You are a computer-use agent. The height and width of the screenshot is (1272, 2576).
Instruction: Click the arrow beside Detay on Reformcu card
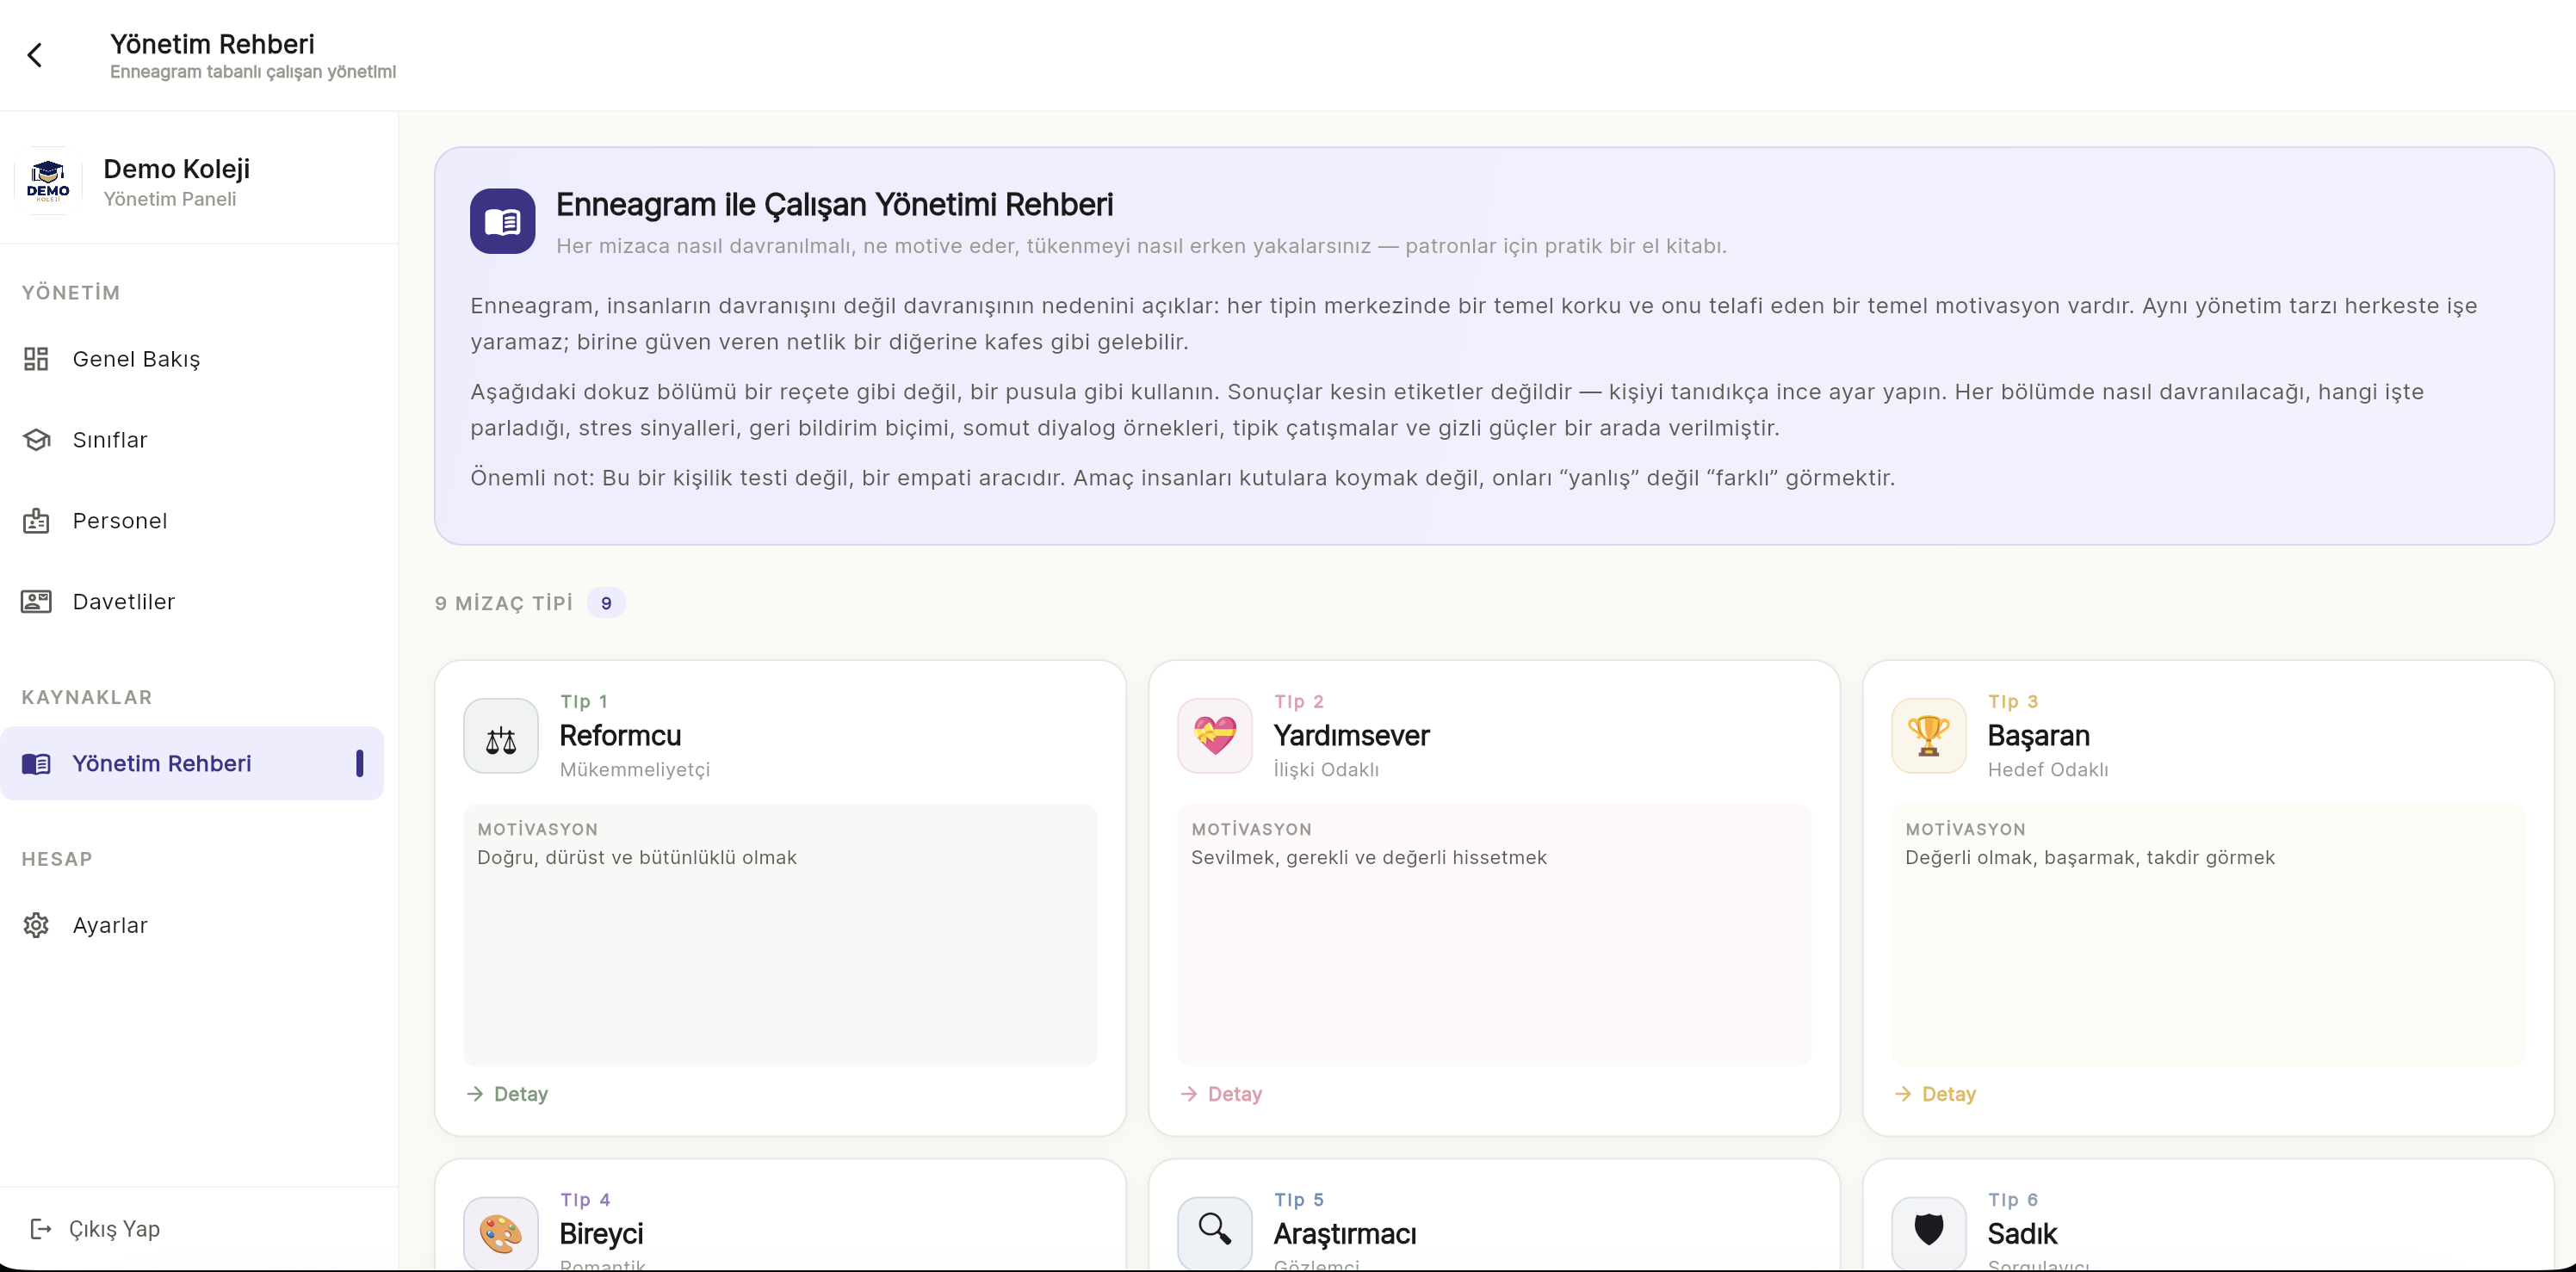point(475,1094)
